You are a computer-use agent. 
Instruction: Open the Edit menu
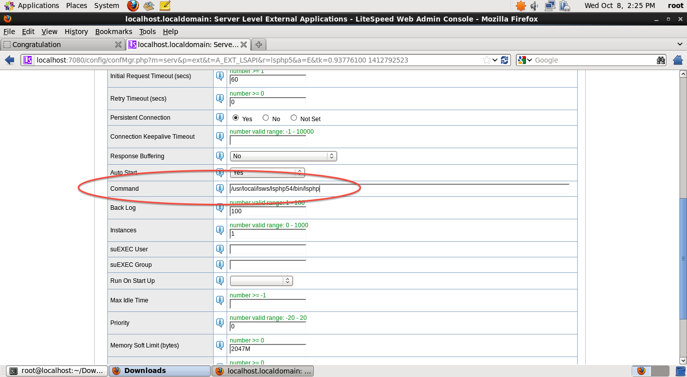tap(28, 32)
